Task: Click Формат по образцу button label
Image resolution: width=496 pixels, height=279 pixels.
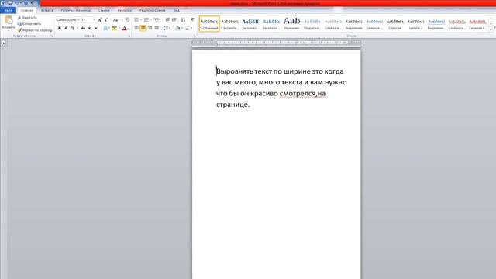Action: [x=37, y=30]
